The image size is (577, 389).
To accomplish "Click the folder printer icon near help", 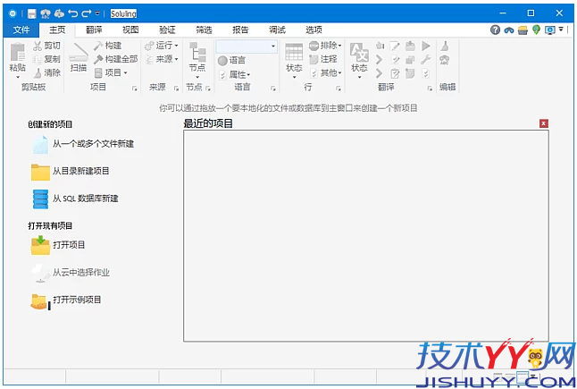I will coord(523,30).
